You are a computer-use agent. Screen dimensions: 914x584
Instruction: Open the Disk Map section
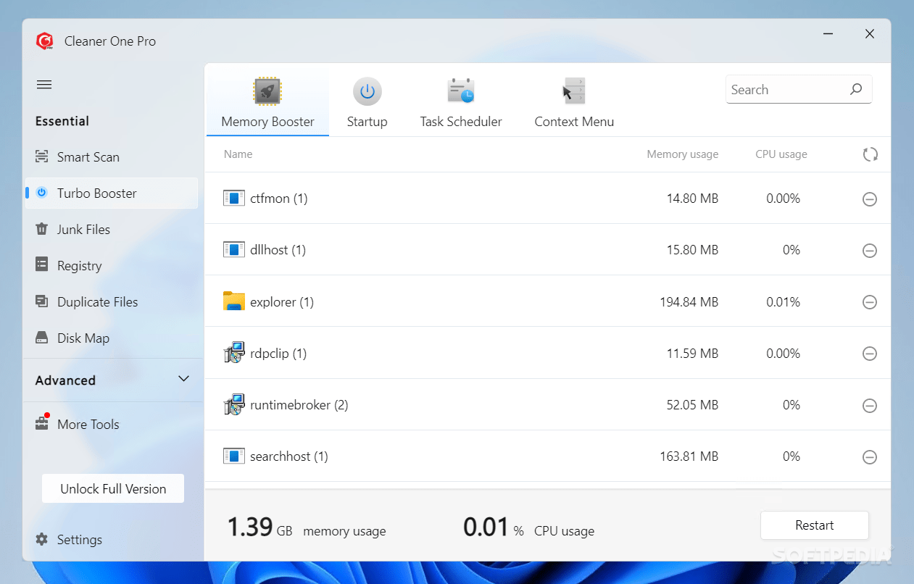(112, 338)
